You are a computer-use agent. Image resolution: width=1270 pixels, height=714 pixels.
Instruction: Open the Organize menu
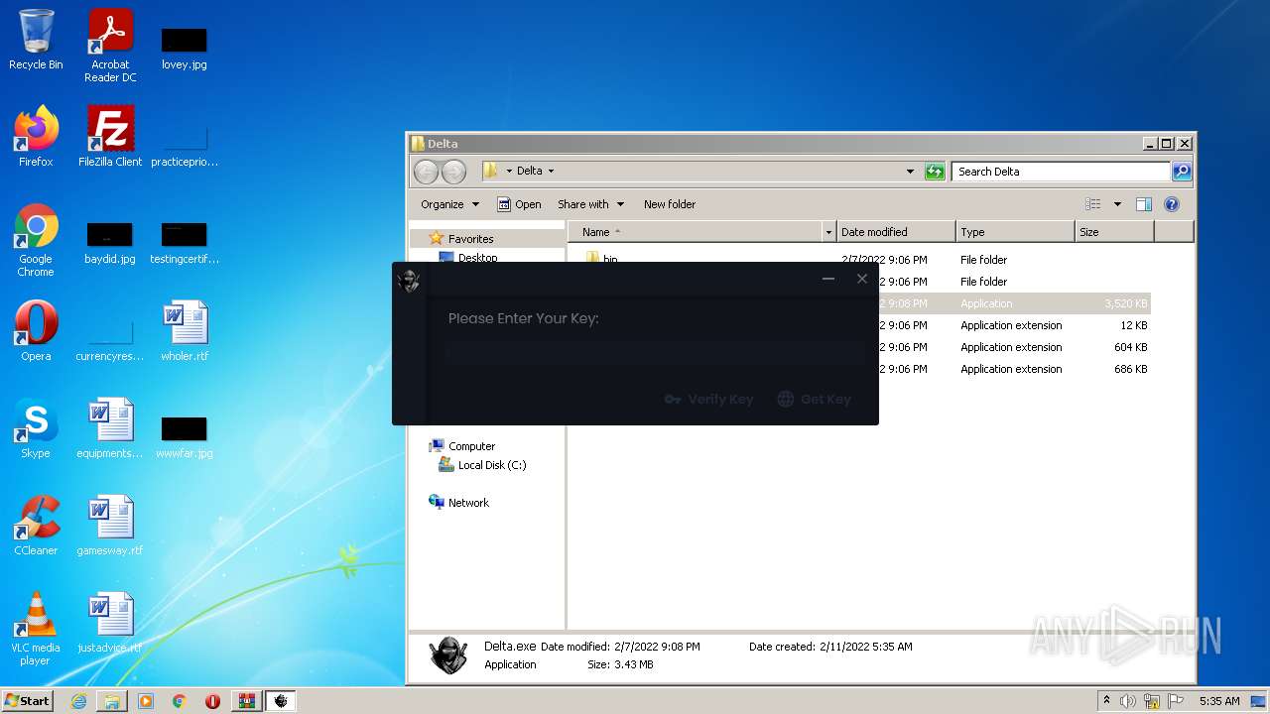449,204
